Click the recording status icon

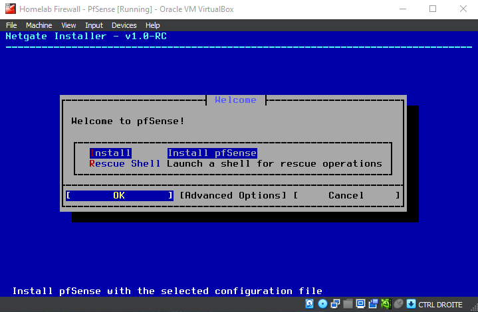pyautogui.click(x=373, y=304)
